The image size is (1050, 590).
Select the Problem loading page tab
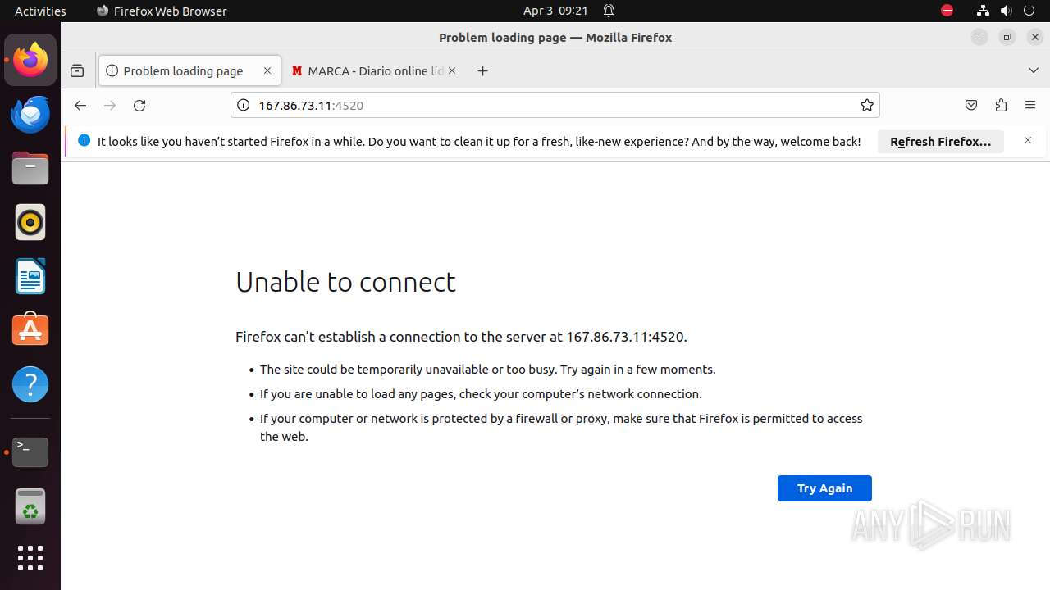point(182,71)
